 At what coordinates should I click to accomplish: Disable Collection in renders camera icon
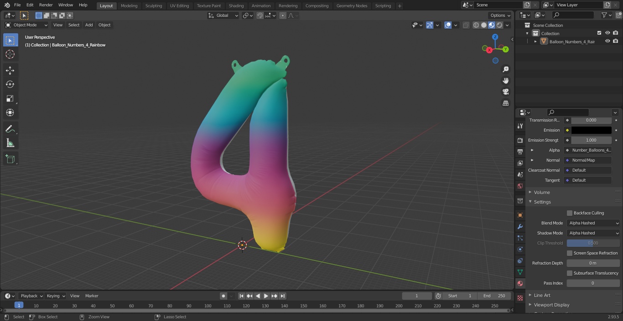coord(616,33)
